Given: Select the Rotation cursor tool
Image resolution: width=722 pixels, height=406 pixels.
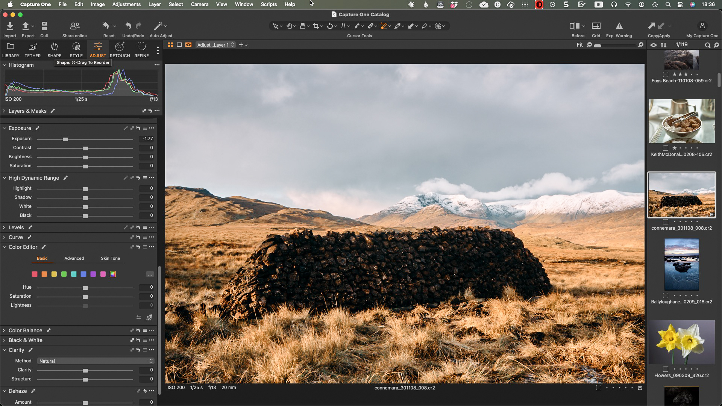Looking at the screenshot, I should (330, 26).
